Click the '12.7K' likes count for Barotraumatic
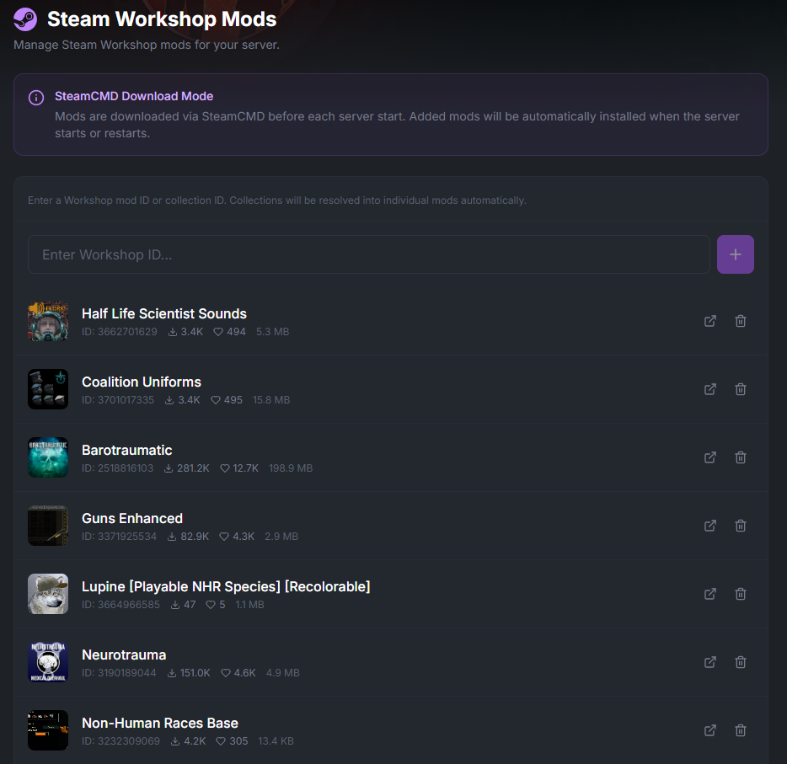 (x=245, y=468)
